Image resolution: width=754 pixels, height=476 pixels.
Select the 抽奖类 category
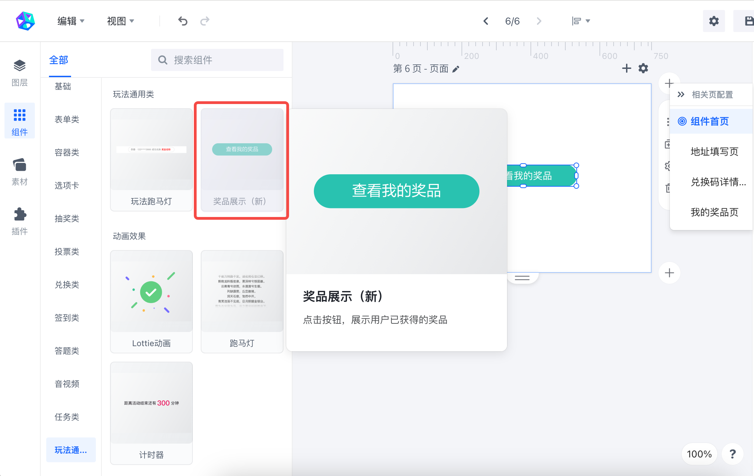pyautogui.click(x=67, y=218)
